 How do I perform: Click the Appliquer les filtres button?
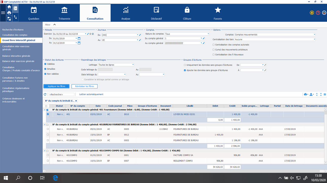click(x=56, y=86)
